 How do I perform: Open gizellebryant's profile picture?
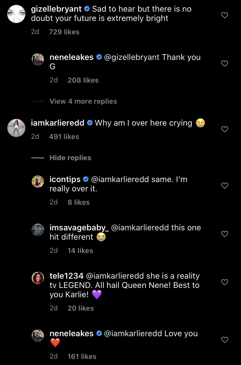(x=16, y=14)
